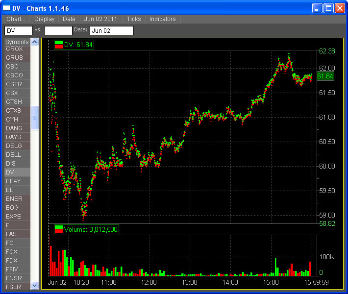Select ENER in the symbols list
This screenshot has width=348, height=294.
coord(17,199)
